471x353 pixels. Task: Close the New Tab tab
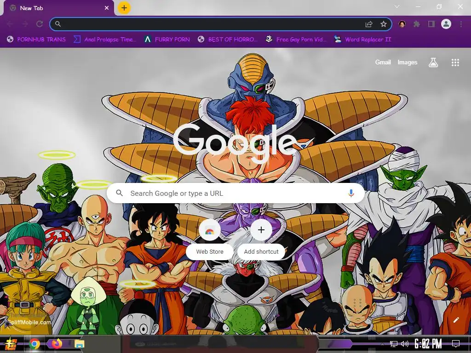tap(107, 8)
